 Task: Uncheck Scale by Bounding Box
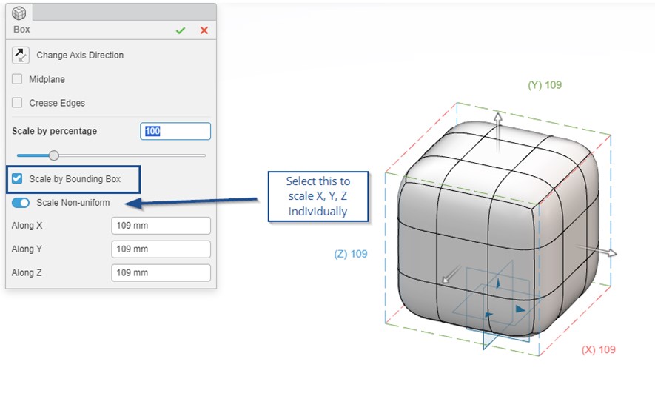coord(18,179)
